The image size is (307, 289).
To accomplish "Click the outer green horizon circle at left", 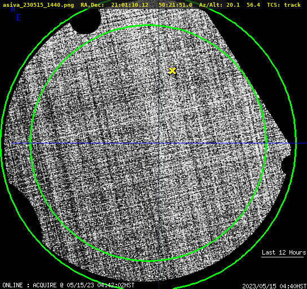I will click(2, 143).
